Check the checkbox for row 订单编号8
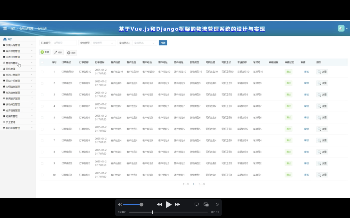This screenshot has width=350, height=218. 42,95
